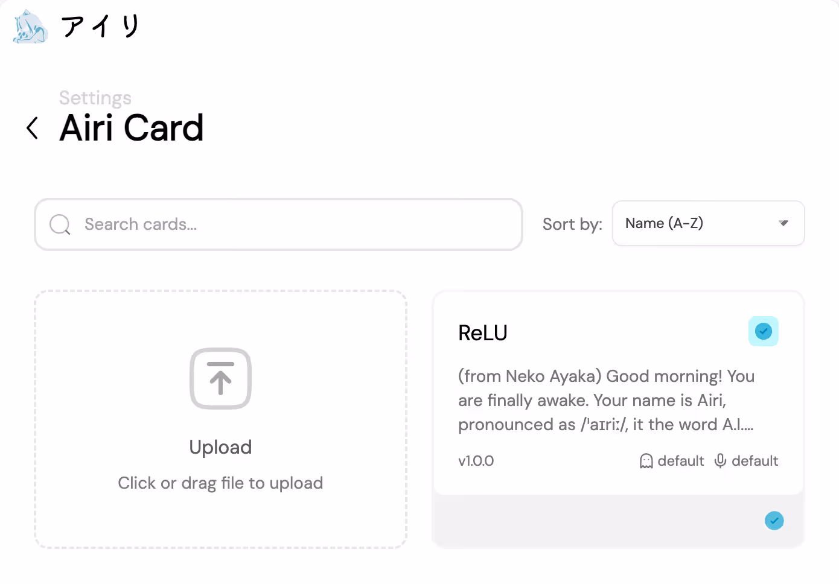Deactivate the ReLU card via its check badge
839x584 pixels.
coord(763,331)
